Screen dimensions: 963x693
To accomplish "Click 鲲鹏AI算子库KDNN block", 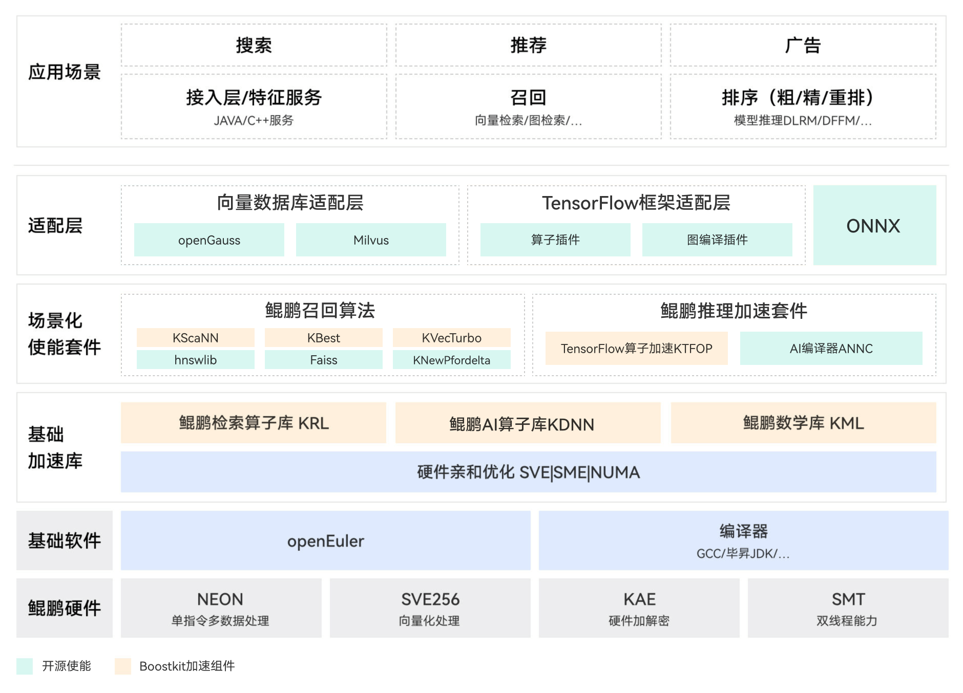I will (x=528, y=423).
